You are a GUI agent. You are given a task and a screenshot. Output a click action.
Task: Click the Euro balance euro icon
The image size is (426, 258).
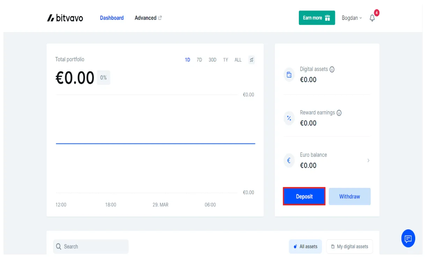click(289, 160)
